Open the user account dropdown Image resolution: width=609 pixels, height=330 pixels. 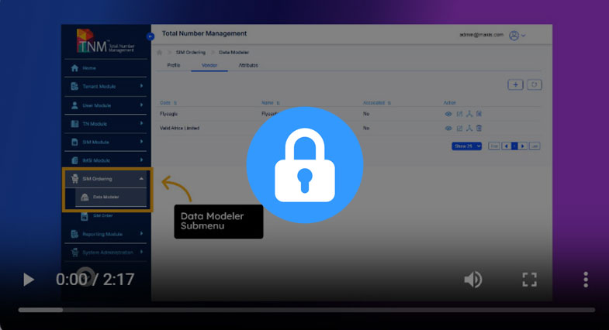pyautogui.click(x=517, y=35)
